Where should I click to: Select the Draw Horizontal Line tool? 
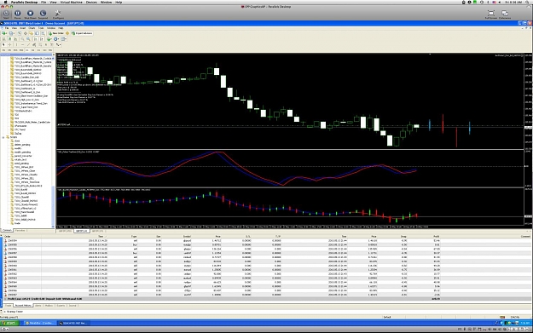(22, 45)
